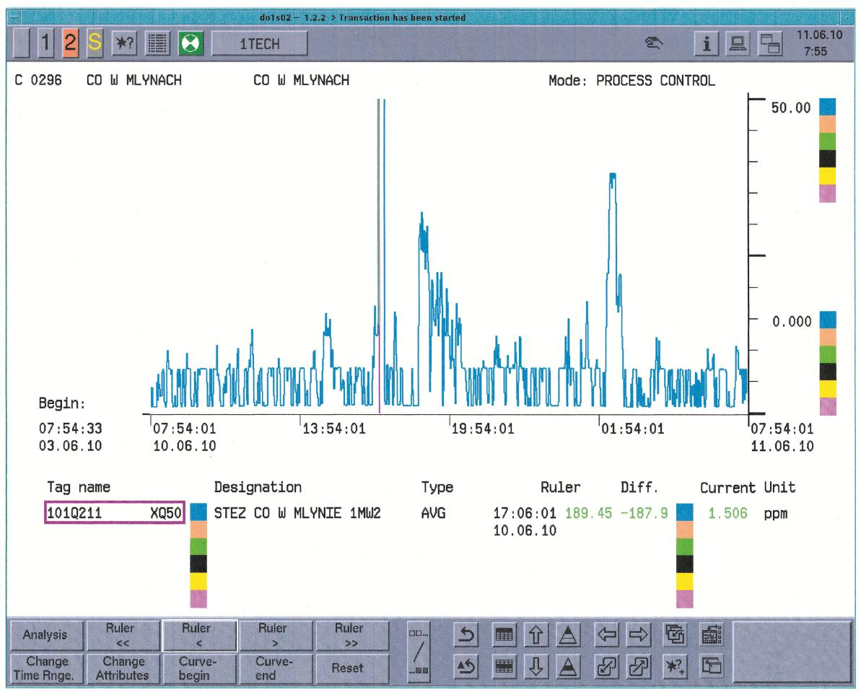Click the Reset button
The height and width of the screenshot is (692, 861).
tap(351, 668)
